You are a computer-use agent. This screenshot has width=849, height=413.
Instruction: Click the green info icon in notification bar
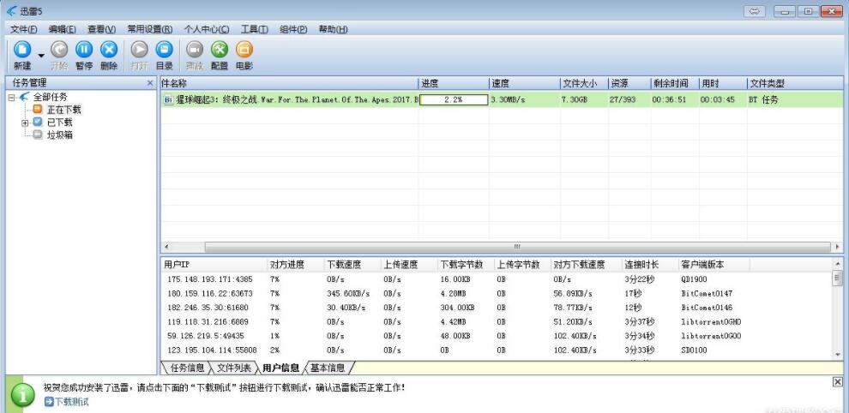23,394
